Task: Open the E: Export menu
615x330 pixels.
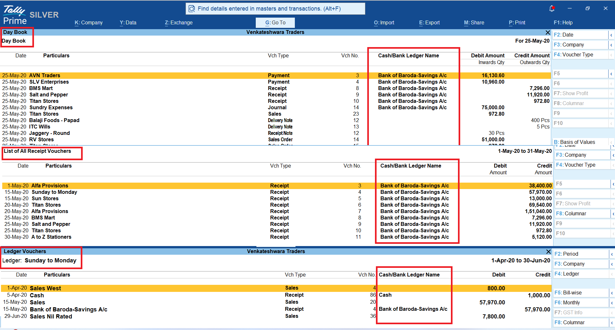Action: [429, 23]
